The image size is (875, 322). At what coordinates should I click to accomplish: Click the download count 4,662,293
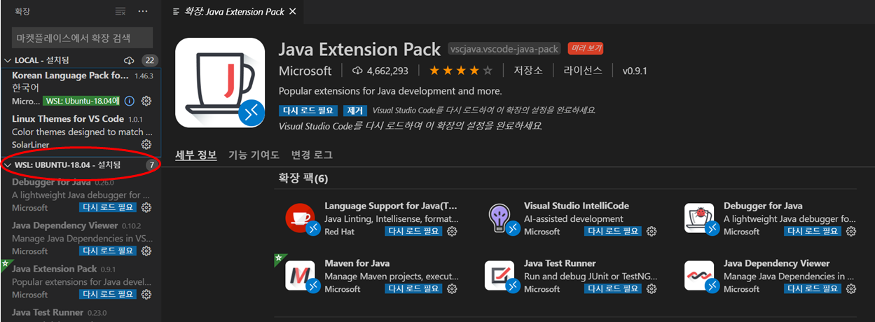pos(380,71)
